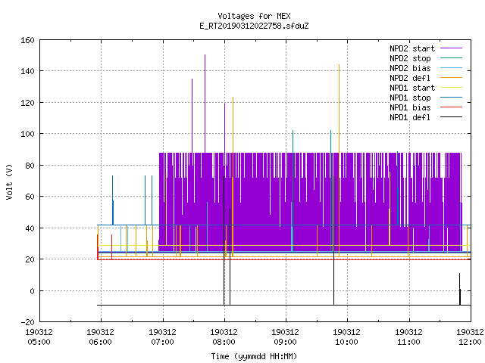The width and height of the screenshot is (485, 363).
Task: Click the Time (yymmdd HH:MM) x-axis label
Action: tap(254, 356)
